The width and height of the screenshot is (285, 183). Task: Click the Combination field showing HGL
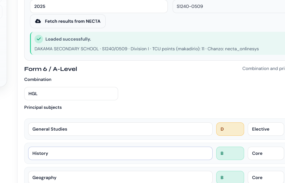71,94
